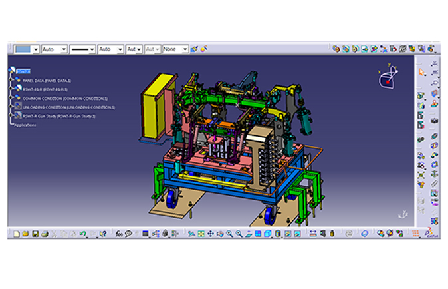Open a file with the folder icon
This screenshot has height=289, width=448.
[26, 234]
